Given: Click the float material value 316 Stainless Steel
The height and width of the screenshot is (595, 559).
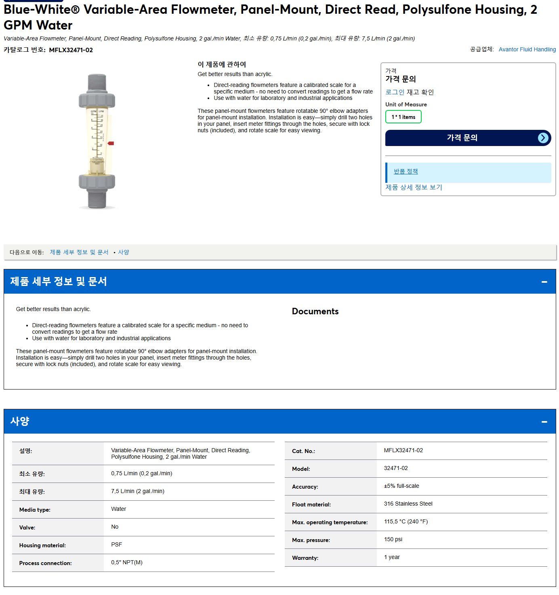Looking at the screenshot, I should pyautogui.click(x=408, y=504).
